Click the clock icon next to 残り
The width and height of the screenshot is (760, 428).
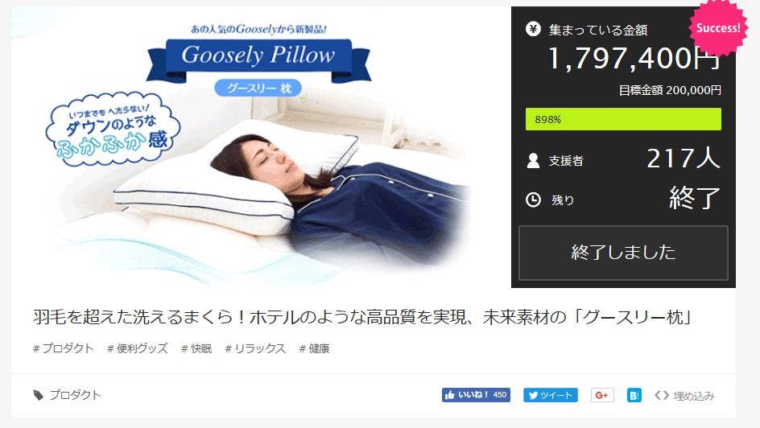coord(533,200)
